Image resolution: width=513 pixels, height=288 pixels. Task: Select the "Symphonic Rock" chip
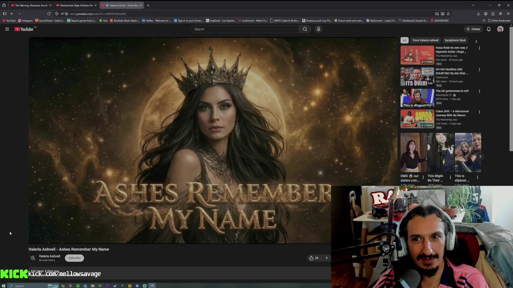455,40
